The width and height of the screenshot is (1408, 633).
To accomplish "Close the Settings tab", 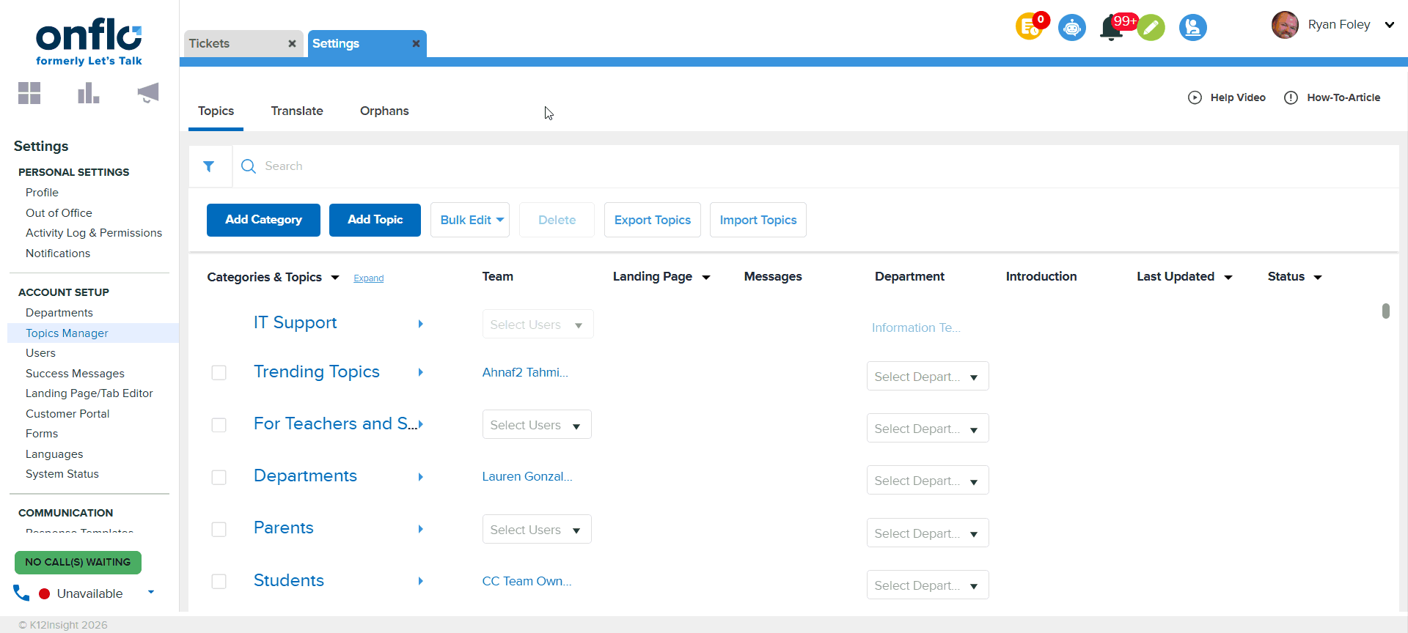I will pos(416,43).
